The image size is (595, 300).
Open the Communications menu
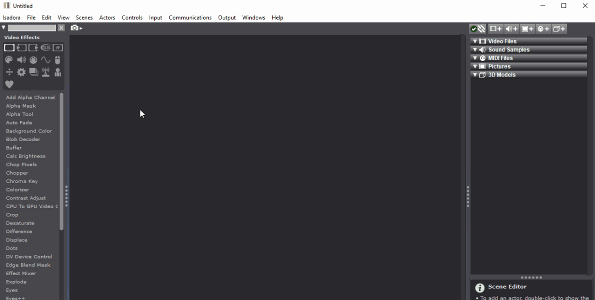pos(190,17)
